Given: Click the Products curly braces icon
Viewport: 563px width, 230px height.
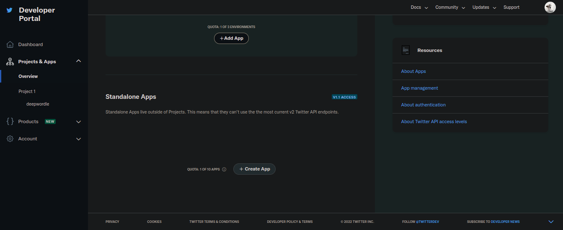Looking at the screenshot, I should [x=10, y=121].
